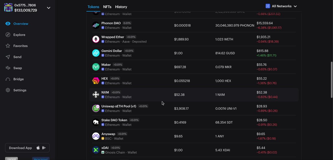The width and height of the screenshot is (333, 160).
Task: Open the Gemini Dollar token name
Action: pos(112,51)
